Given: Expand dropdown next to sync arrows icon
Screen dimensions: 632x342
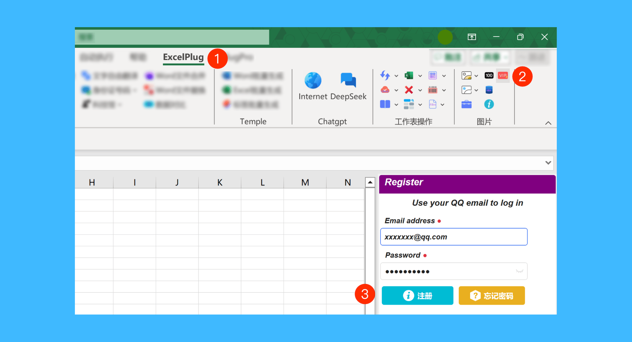Looking at the screenshot, I should coord(396,76).
